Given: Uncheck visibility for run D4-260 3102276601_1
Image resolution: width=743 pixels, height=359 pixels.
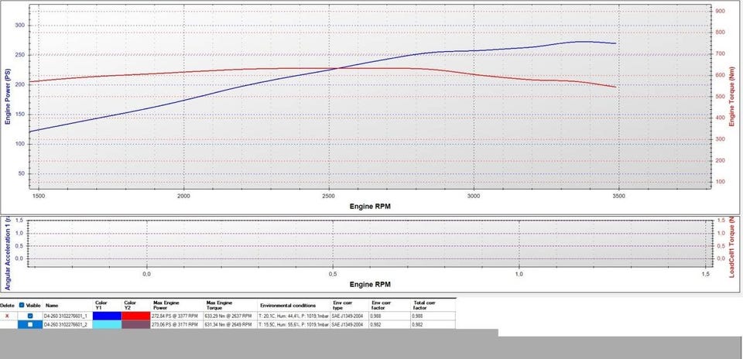Looking at the screenshot, I should point(30,316).
